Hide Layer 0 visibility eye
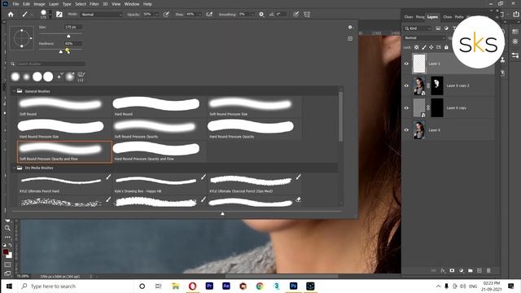 pyautogui.click(x=406, y=130)
